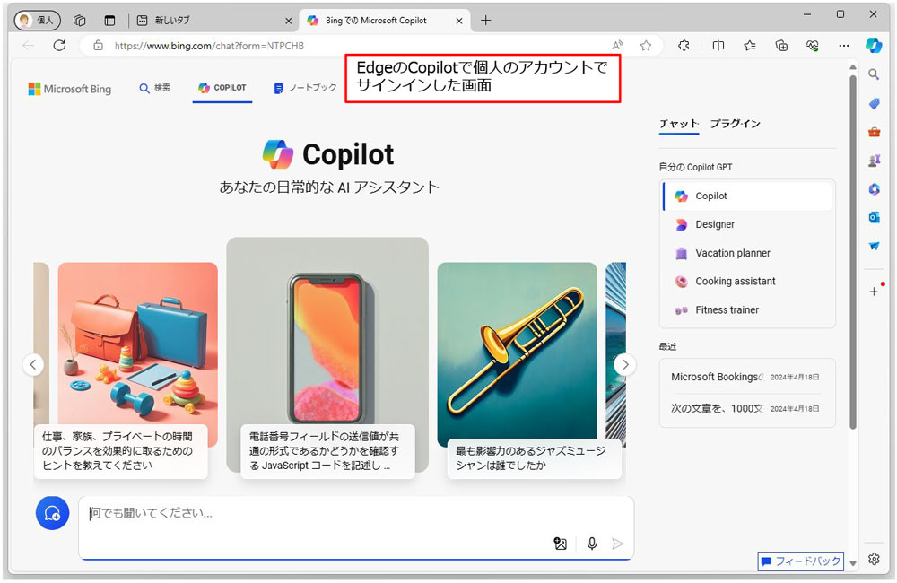
Task: Go back in the carousel with the left arrow
Action: (33, 364)
